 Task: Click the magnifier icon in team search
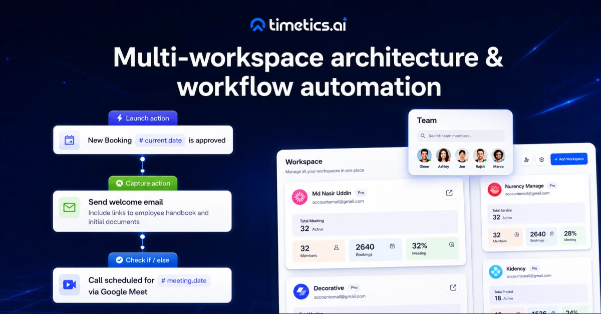423,136
